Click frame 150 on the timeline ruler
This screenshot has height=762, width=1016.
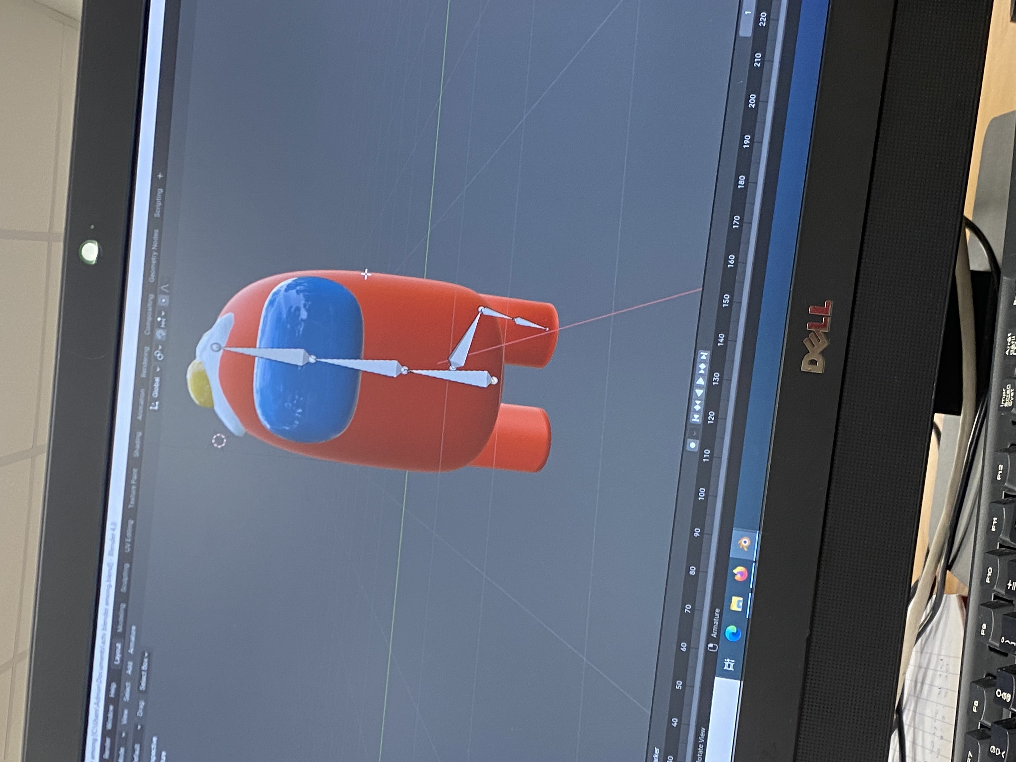coord(726,300)
